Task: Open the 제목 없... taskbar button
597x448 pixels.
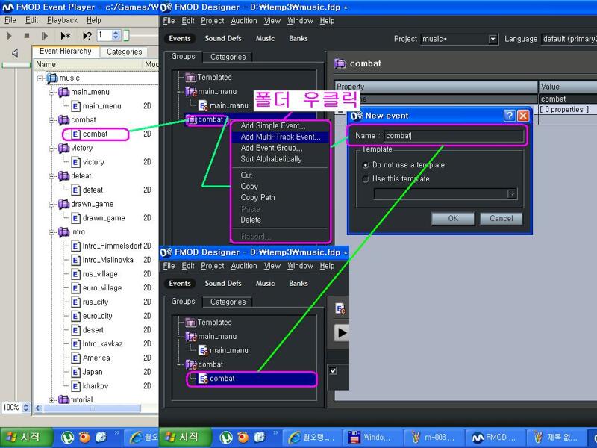Action: coord(555,438)
